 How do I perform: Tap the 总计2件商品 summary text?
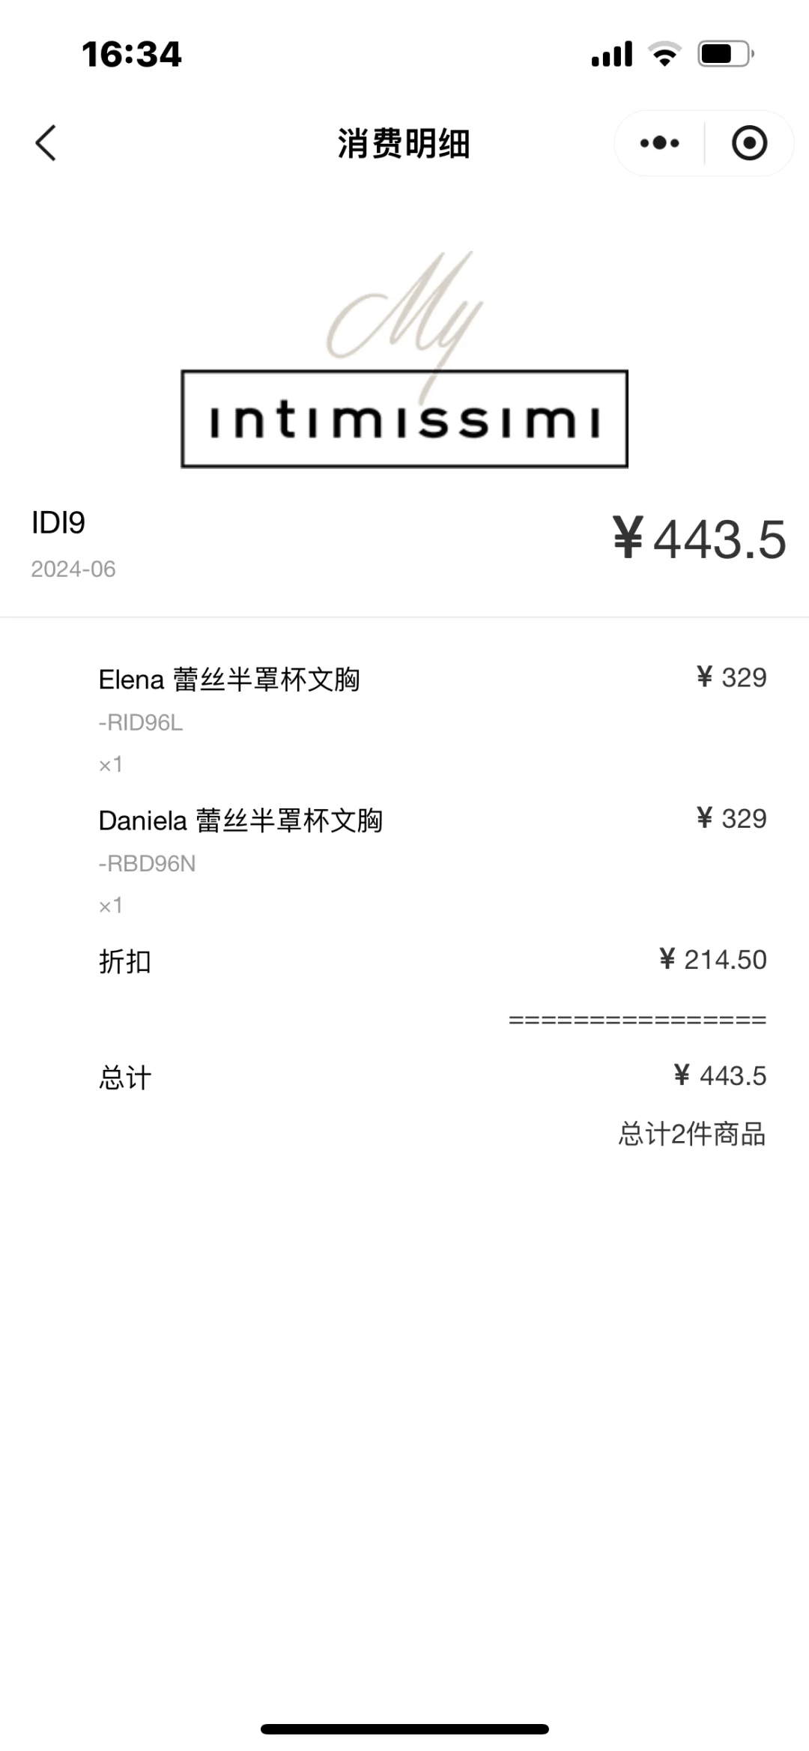point(692,1134)
